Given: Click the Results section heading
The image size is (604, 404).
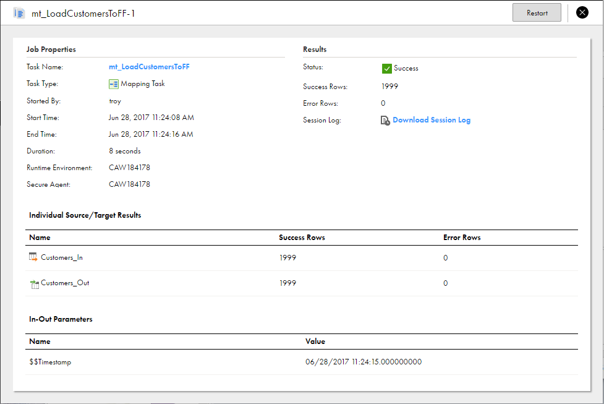Looking at the screenshot, I should tap(315, 49).
